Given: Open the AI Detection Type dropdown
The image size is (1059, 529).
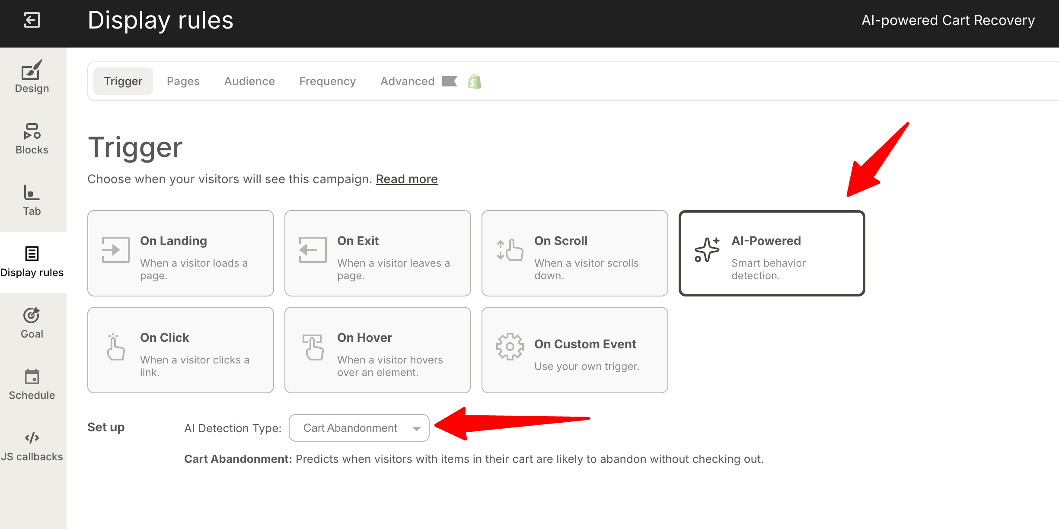Looking at the screenshot, I should tap(359, 428).
